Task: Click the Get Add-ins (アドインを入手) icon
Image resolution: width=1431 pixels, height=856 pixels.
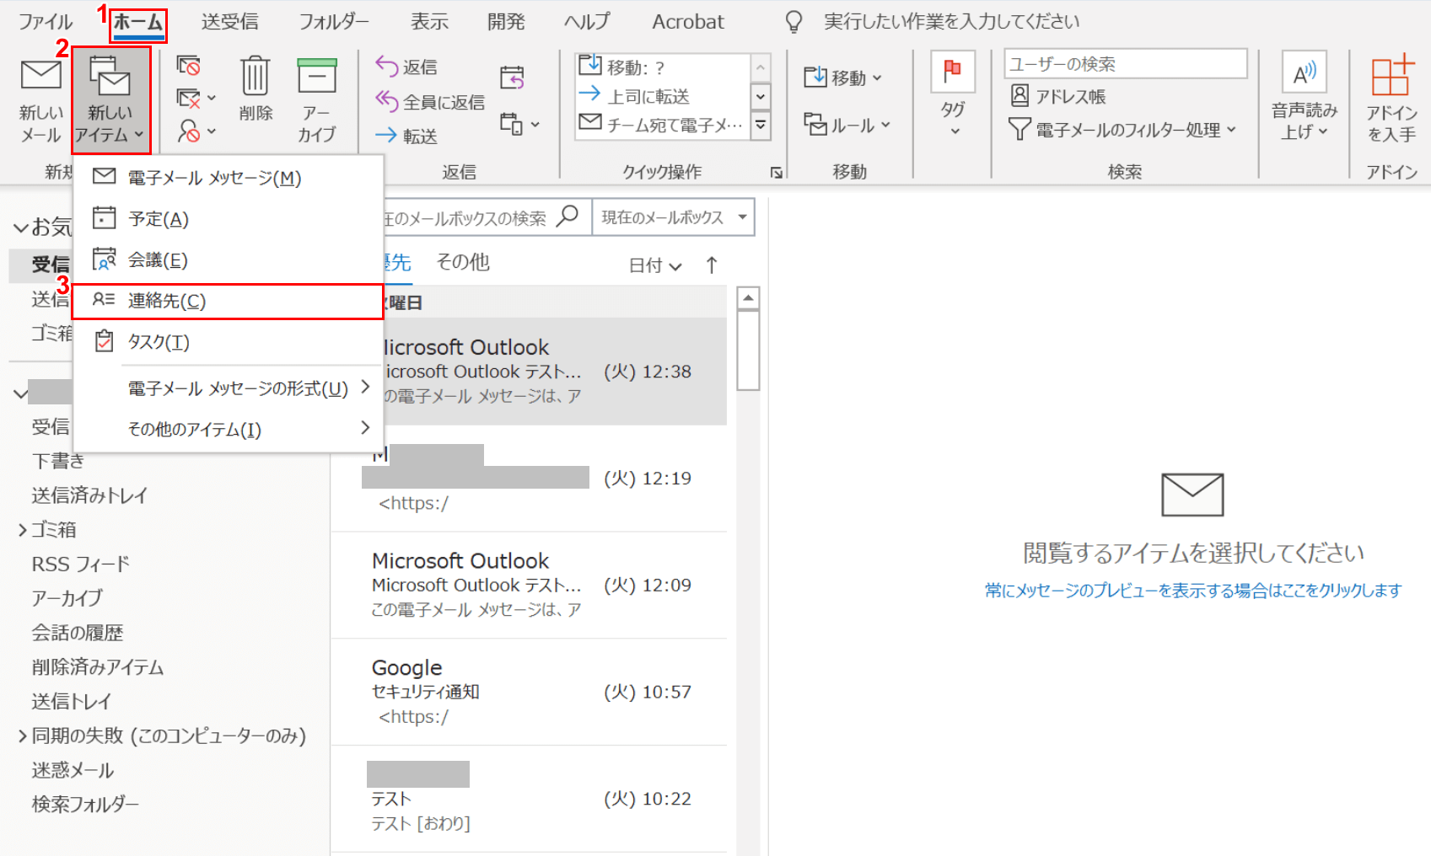Action: (1391, 77)
